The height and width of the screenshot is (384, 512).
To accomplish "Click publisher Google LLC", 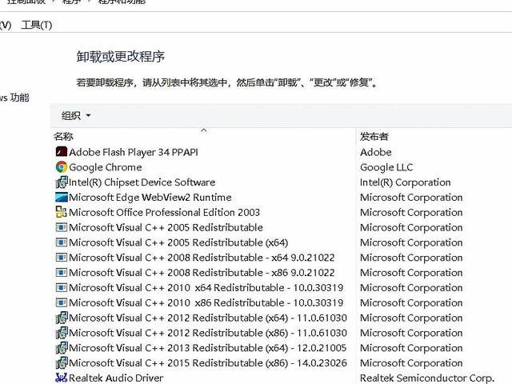I will tap(386, 167).
